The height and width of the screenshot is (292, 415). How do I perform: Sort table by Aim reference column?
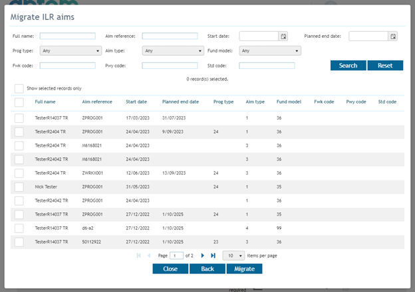[x=97, y=102]
